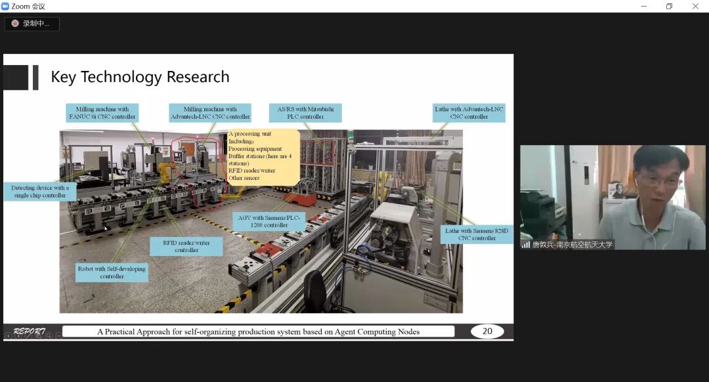709x382 pixels.
Task: Advance slide using slideshow next arrow
Action: coord(18,336)
